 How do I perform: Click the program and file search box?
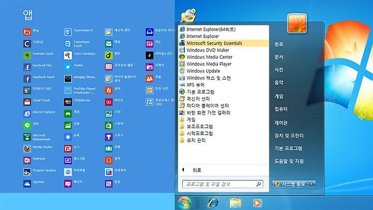click(x=223, y=184)
